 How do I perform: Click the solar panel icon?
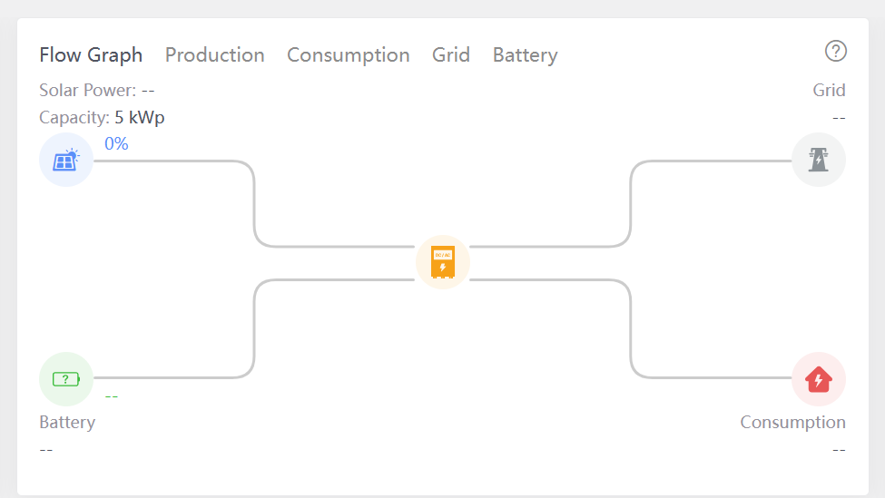[x=66, y=161]
